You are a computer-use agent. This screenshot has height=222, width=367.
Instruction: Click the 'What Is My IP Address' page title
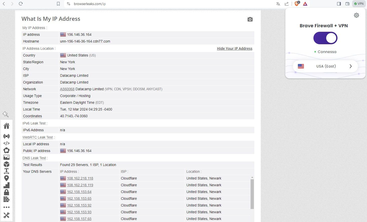pos(51,19)
